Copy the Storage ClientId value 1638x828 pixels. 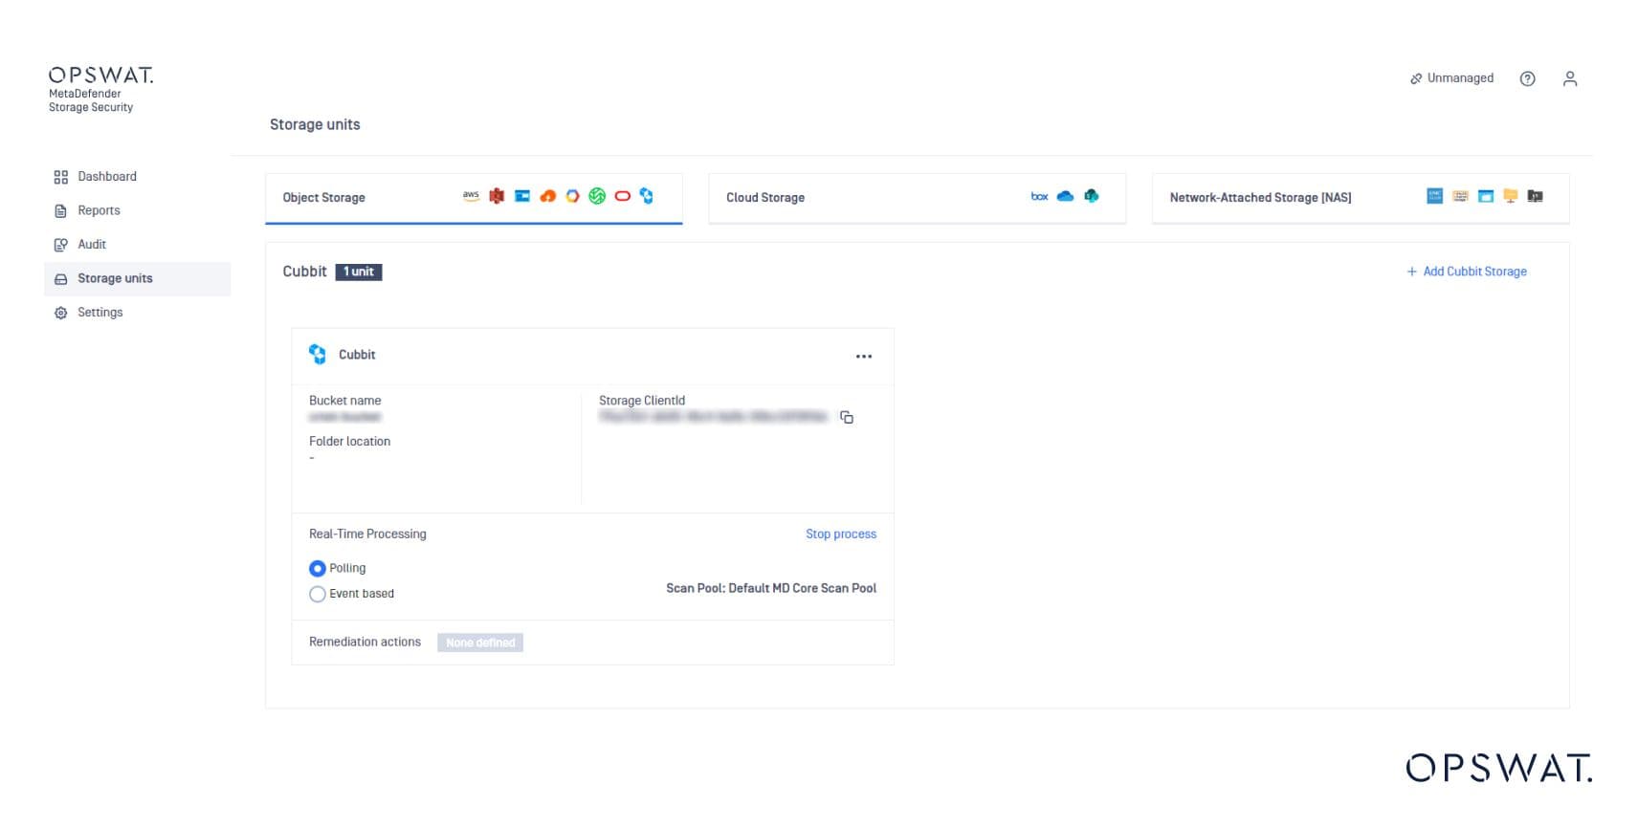[847, 417]
